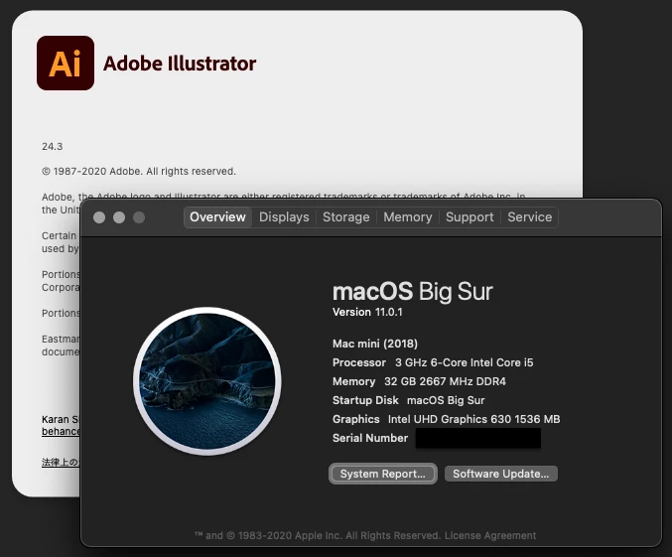Screen dimensions: 672x557
Task: Click the 32 GB 2667 MHz DDR4 text
Action: tap(445, 381)
